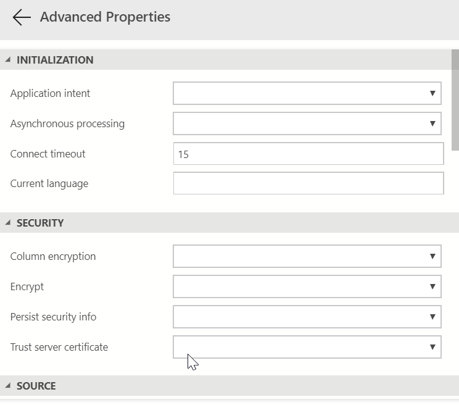Click the Advanced Properties title
This screenshot has width=459, height=405.
pos(105,17)
